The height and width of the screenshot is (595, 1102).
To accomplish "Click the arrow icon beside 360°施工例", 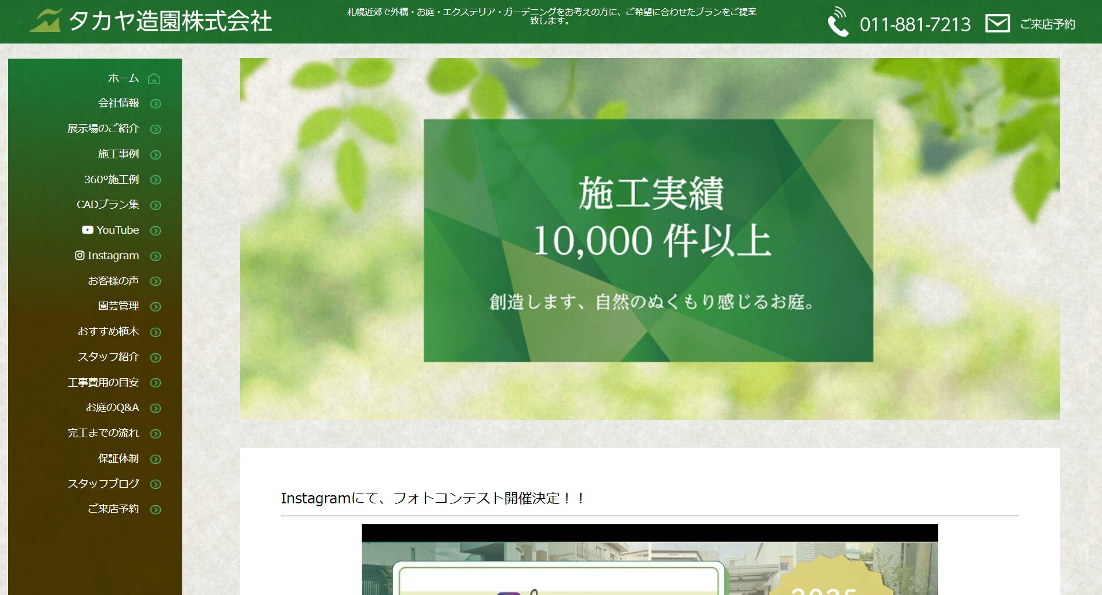I will (x=154, y=180).
